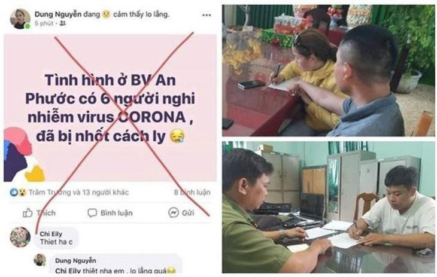Open photo of woman in yellow jacket writing

(x=328, y=71)
